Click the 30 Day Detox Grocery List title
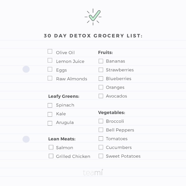The width and height of the screenshot is (186, 186). pos(93,36)
